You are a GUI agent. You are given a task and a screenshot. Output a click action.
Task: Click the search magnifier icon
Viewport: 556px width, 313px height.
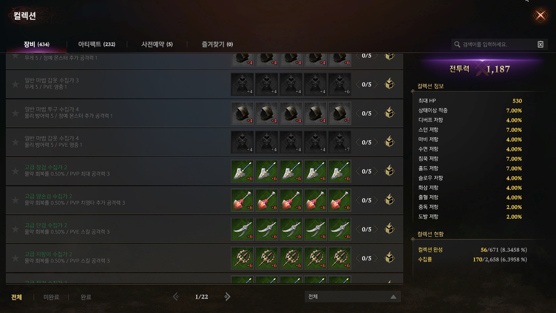(x=457, y=44)
